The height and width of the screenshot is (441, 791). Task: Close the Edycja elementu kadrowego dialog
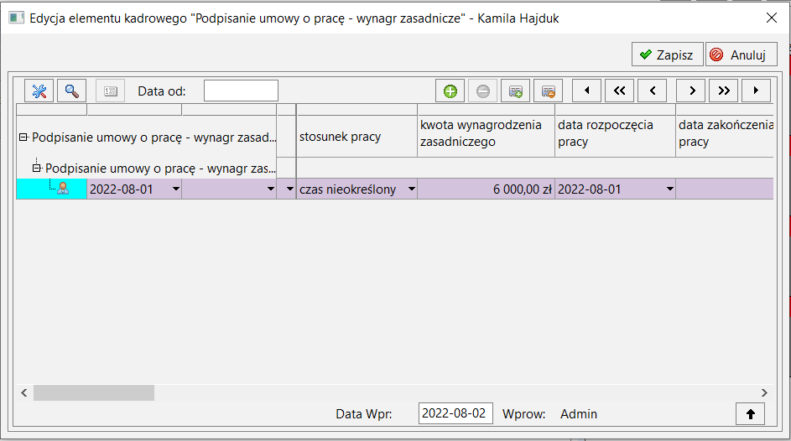772,18
